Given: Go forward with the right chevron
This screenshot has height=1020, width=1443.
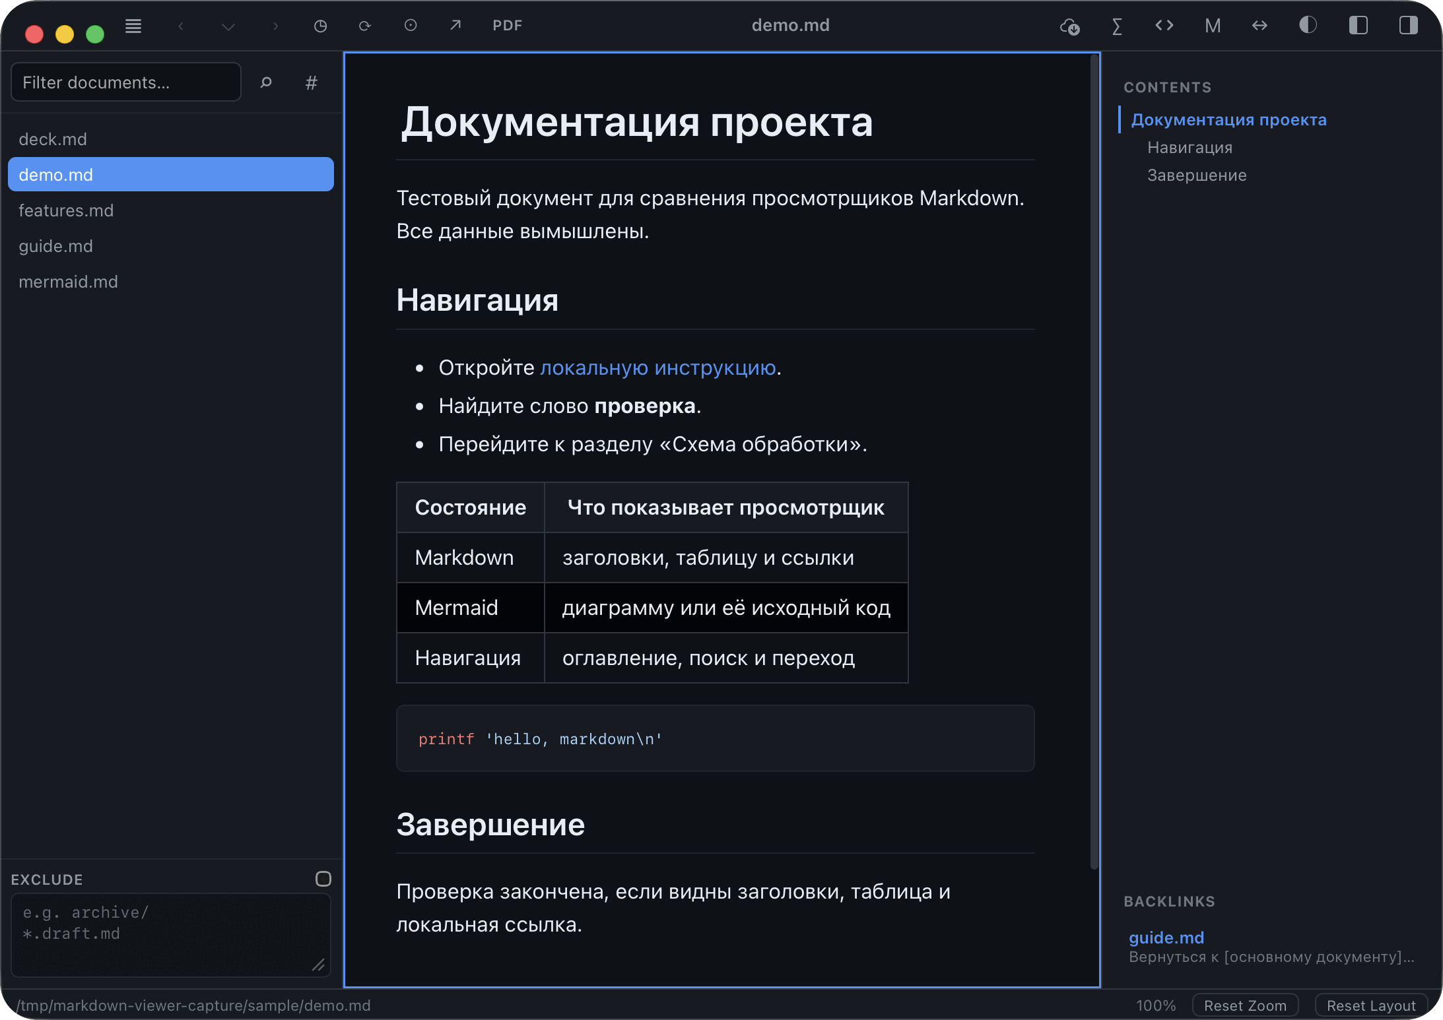Looking at the screenshot, I should coord(275,26).
